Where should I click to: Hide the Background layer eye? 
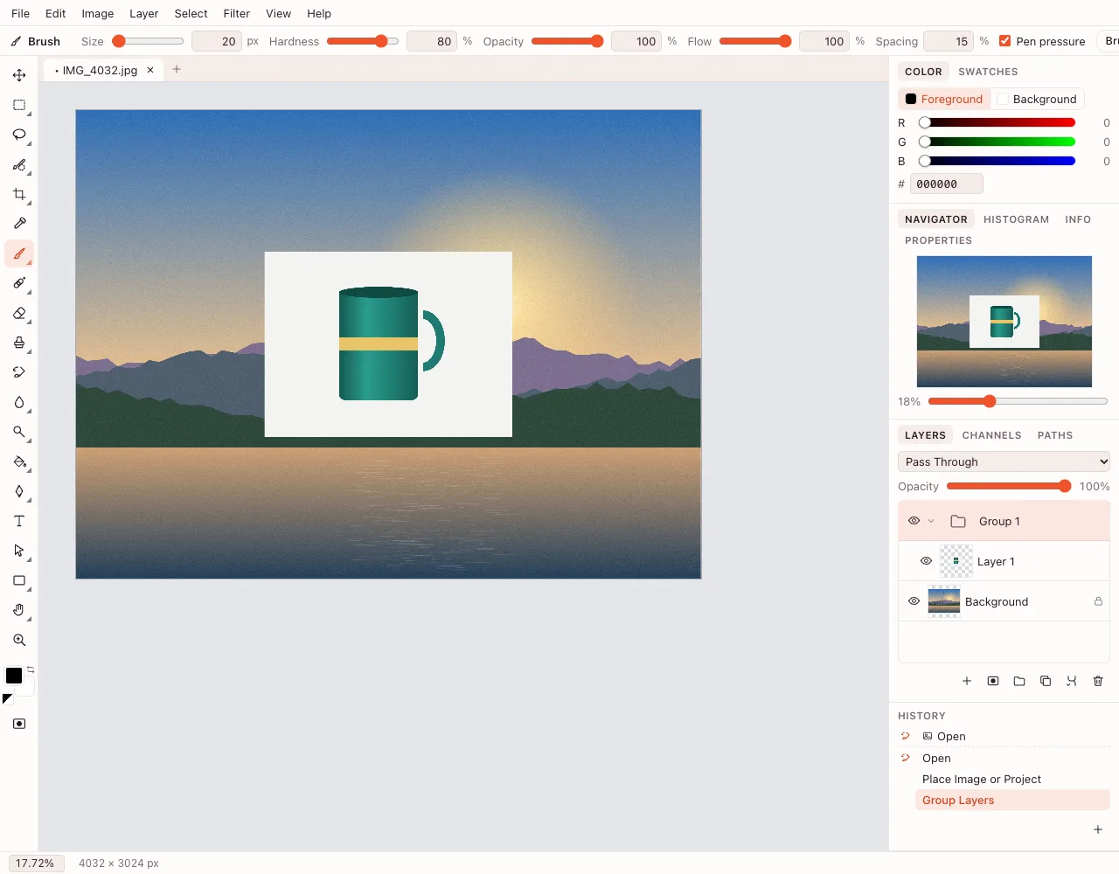point(914,601)
